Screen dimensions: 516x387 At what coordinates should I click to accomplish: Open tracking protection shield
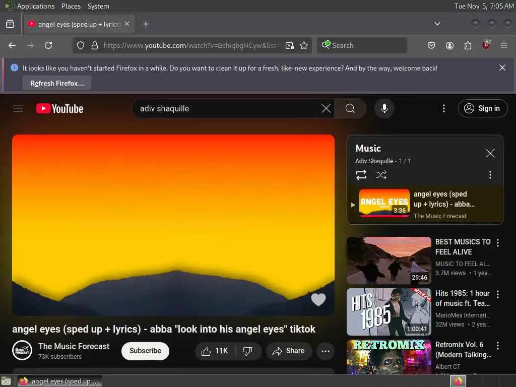click(81, 45)
